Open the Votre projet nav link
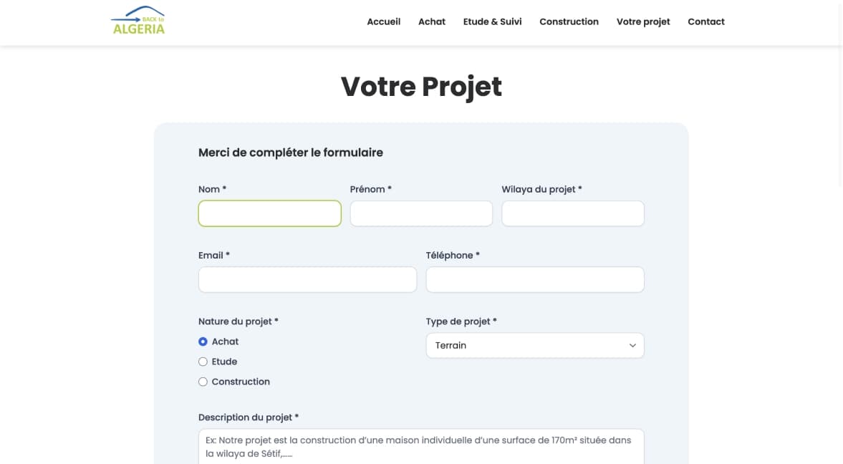 click(x=643, y=21)
